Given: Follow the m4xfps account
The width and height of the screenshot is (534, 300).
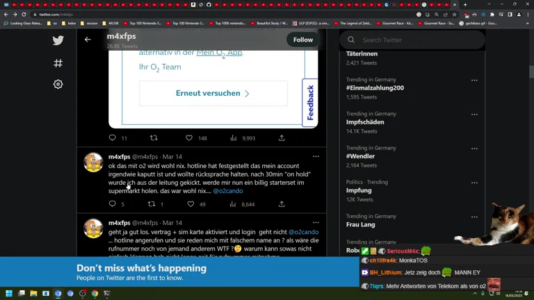Looking at the screenshot, I should tap(303, 40).
